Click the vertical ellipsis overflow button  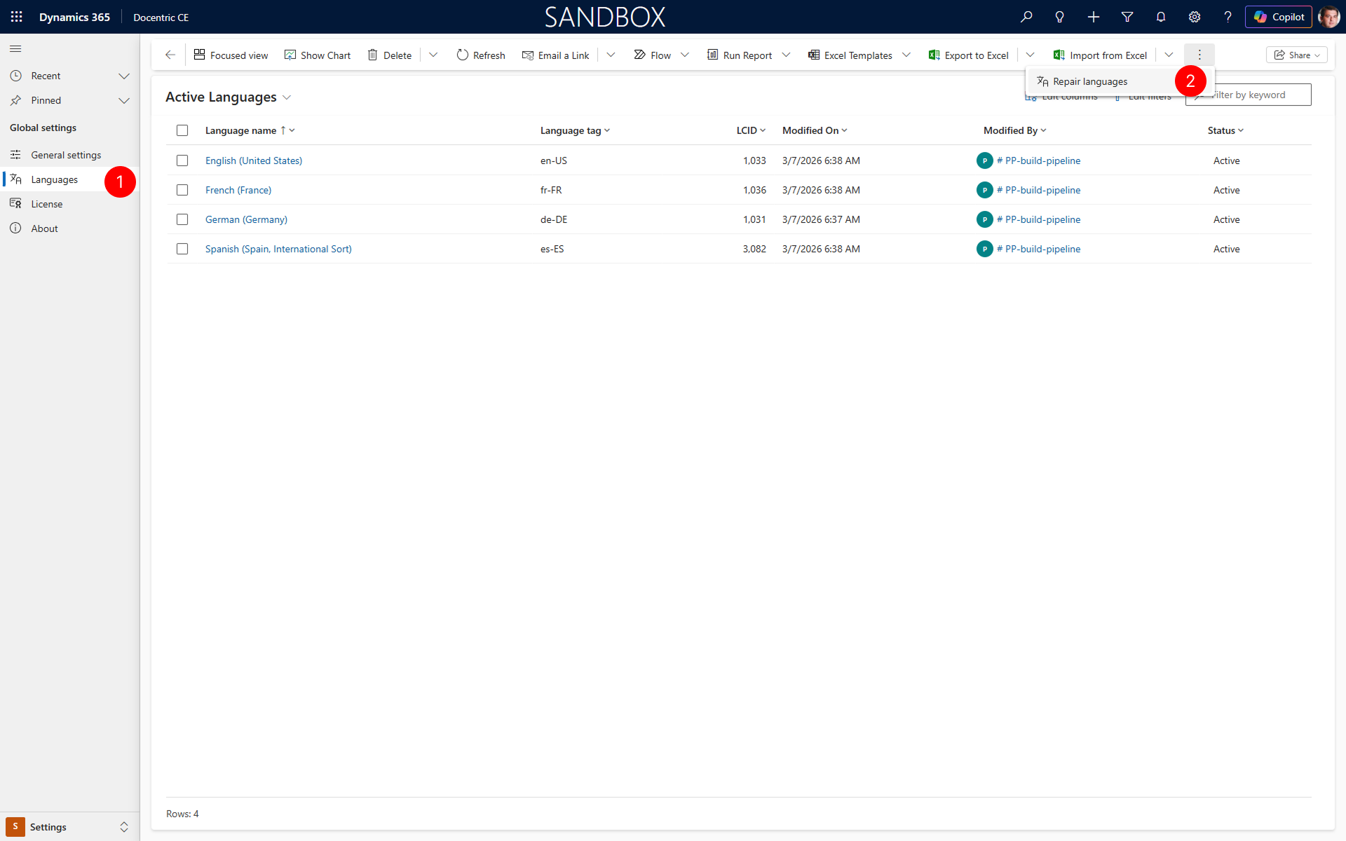[x=1199, y=55]
